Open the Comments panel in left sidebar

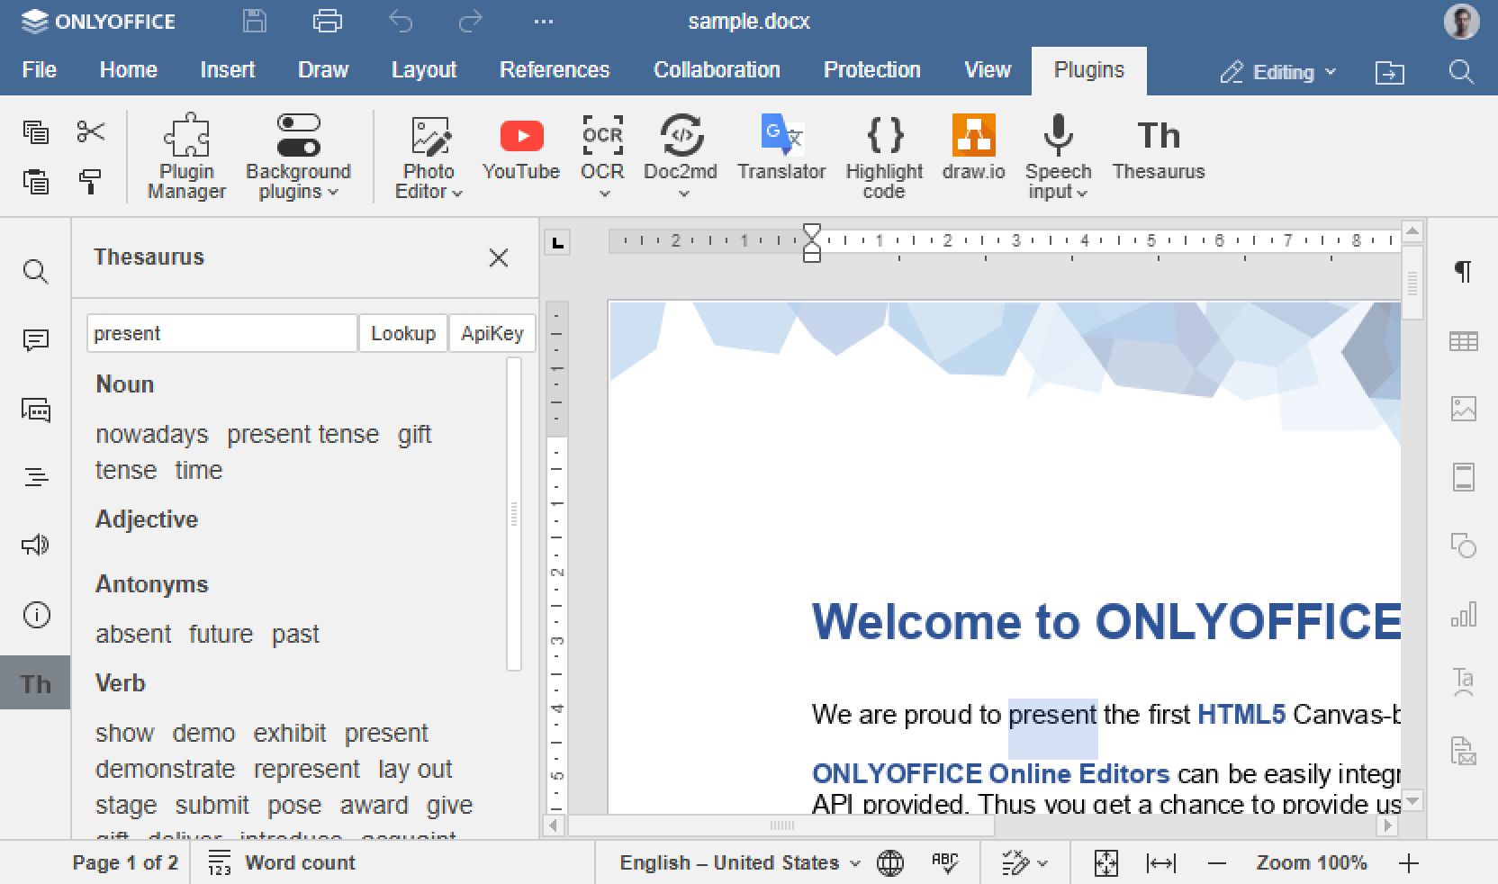click(x=36, y=340)
